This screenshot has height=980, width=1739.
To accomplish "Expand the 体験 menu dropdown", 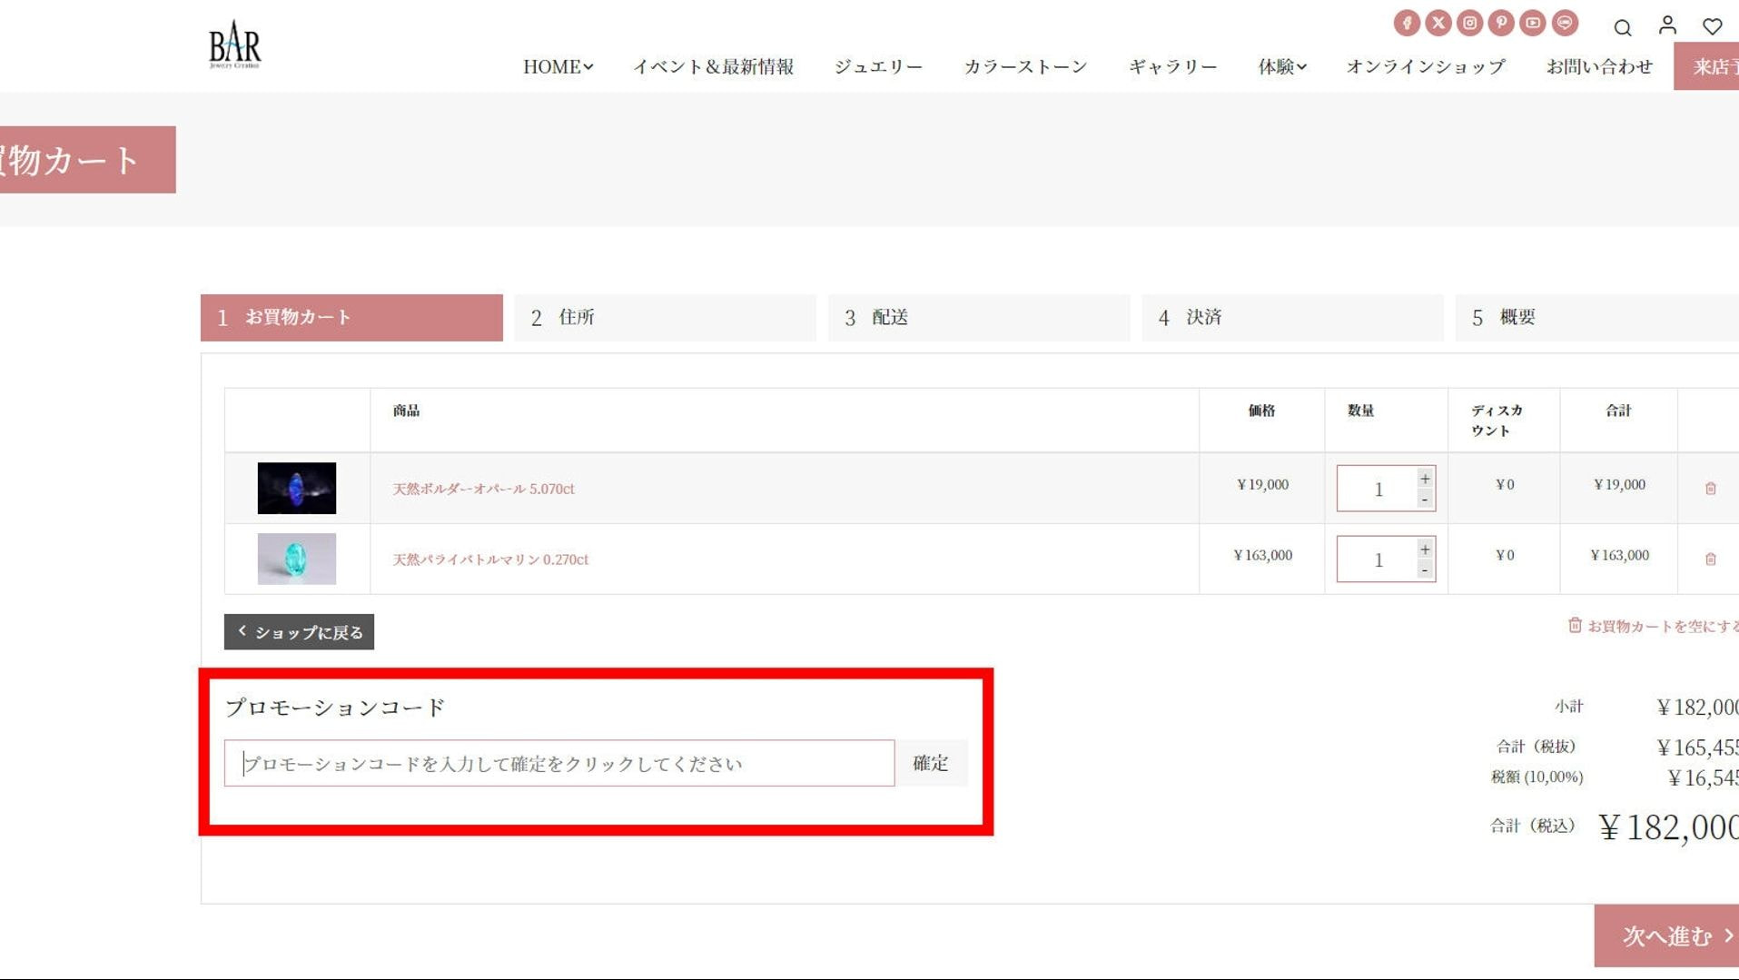I will pos(1281,66).
